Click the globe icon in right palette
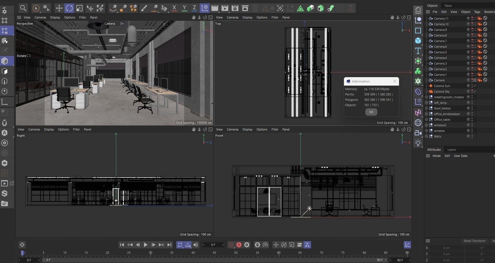Viewport: 495px width, 263px height. 418,123
